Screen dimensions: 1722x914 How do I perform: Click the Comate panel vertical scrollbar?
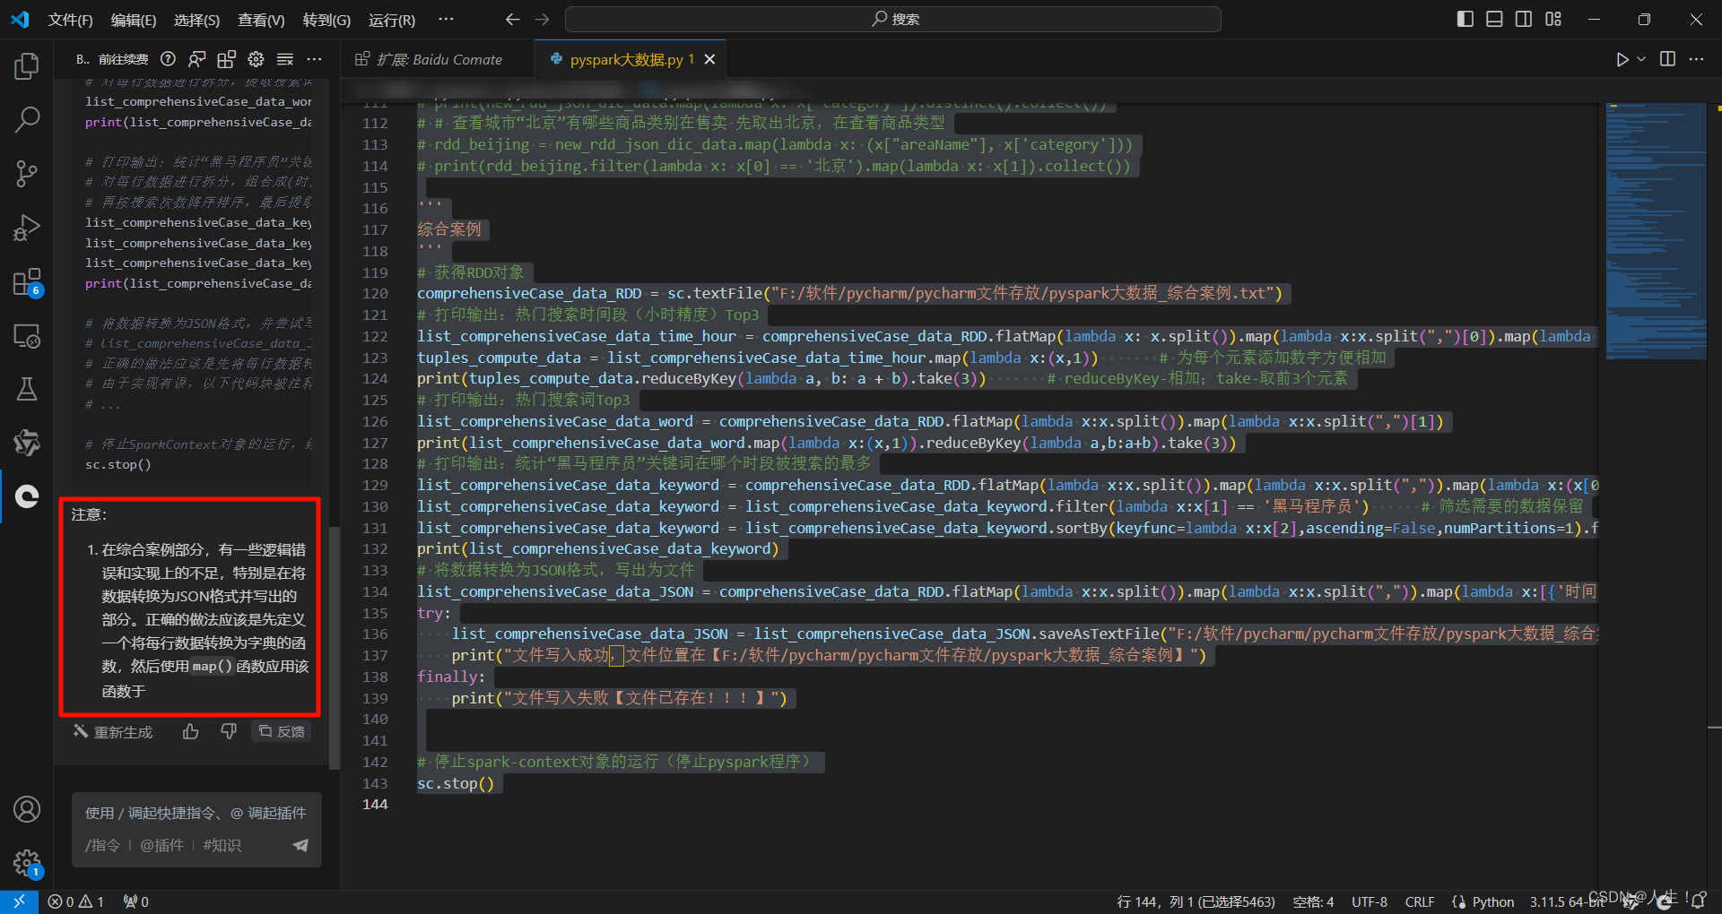(335, 648)
